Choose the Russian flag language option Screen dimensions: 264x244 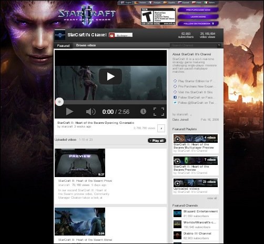coord(180,3)
